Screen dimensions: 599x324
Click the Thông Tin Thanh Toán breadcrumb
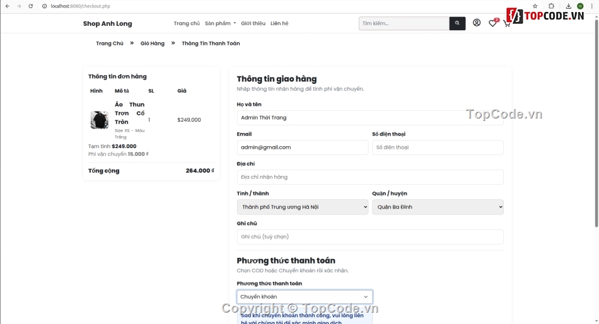211,43
